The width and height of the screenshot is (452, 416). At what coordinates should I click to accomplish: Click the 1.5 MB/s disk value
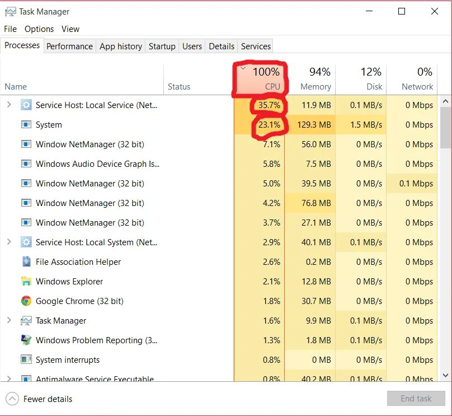366,125
